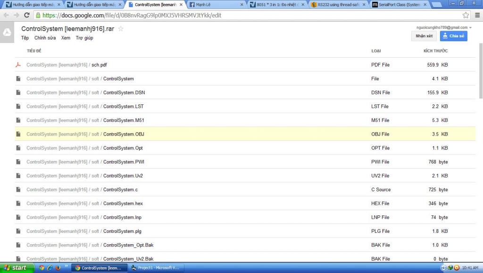The image size is (483, 273).
Task: Open the ControlSystem.Uv2 file
Action: click(123, 176)
